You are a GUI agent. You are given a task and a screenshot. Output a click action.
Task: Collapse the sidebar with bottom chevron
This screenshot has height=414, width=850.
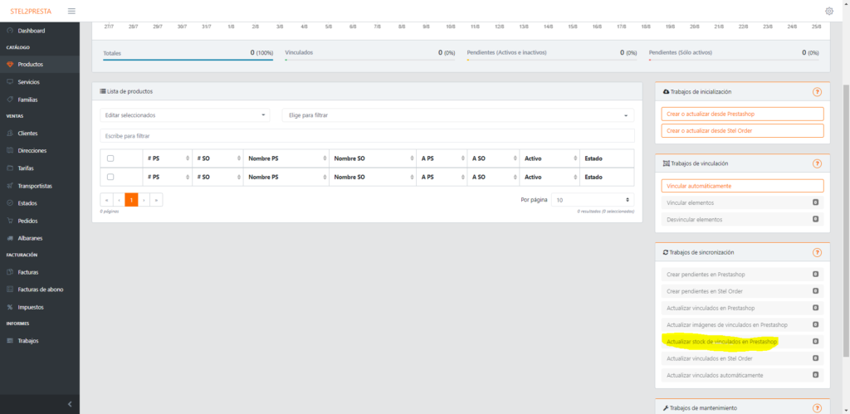coord(70,404)
